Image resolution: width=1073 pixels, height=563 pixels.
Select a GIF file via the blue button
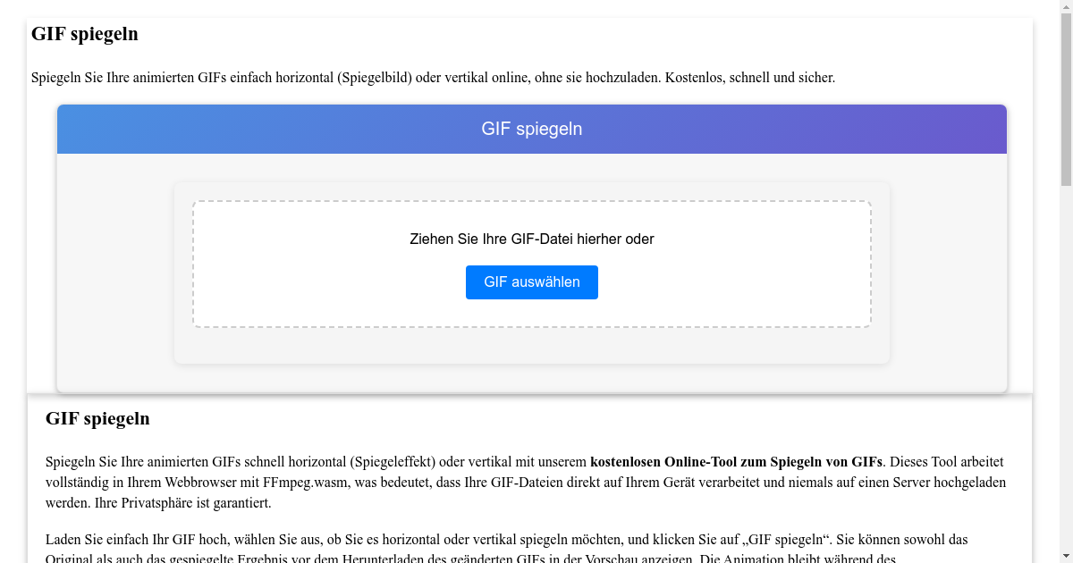531,281
